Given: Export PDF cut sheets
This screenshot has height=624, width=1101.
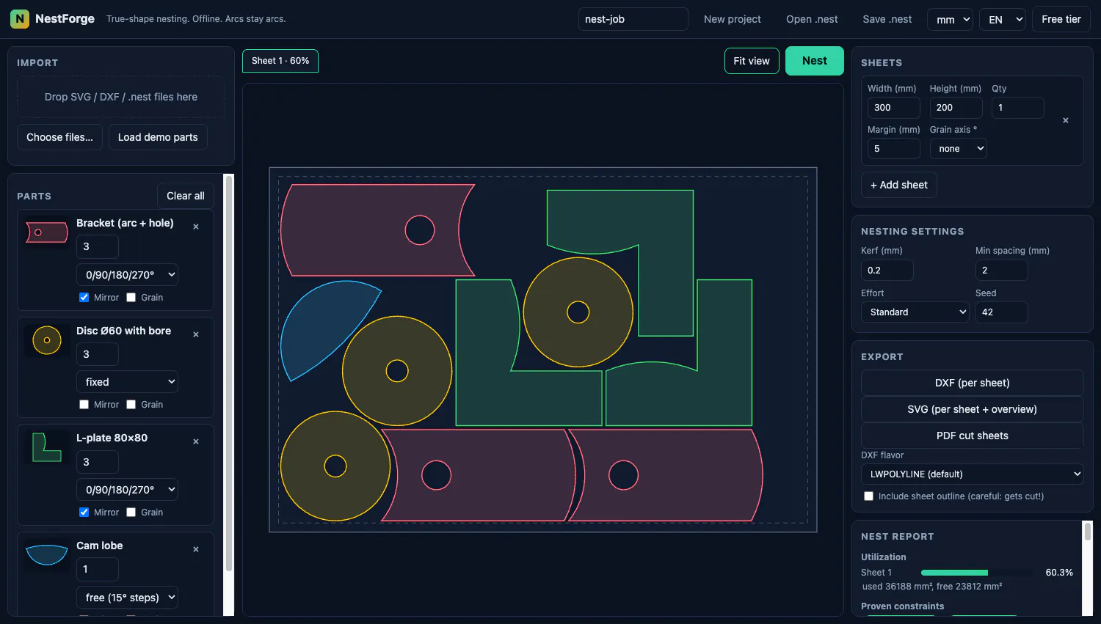Looking at the screenshot, I should pos(972,436).
